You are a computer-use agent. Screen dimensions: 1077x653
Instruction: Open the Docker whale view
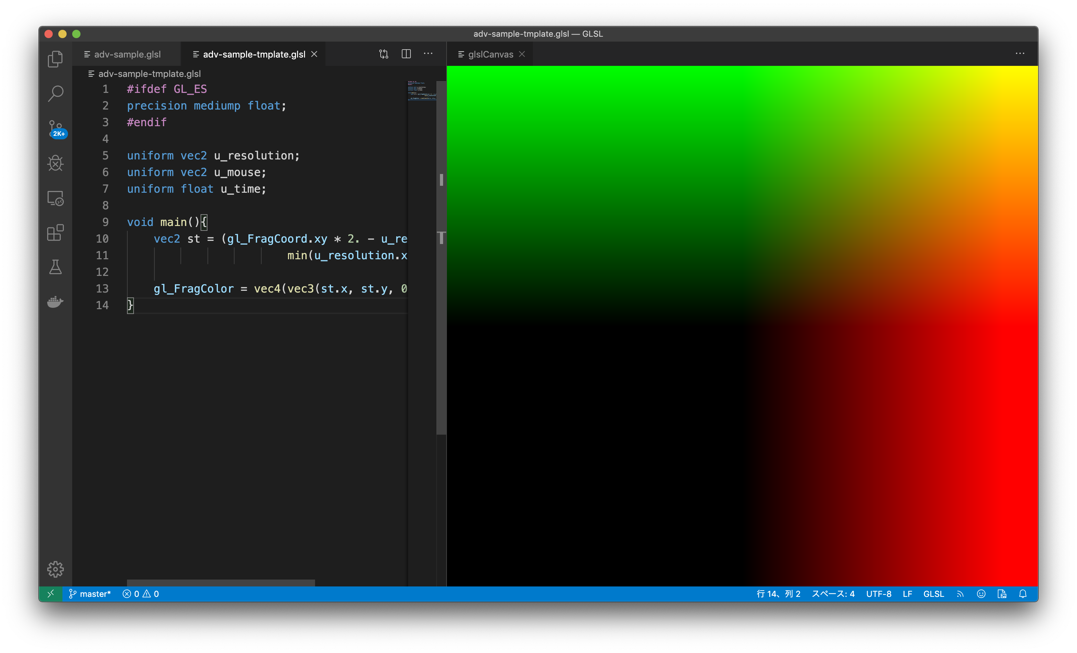point(56,302)
